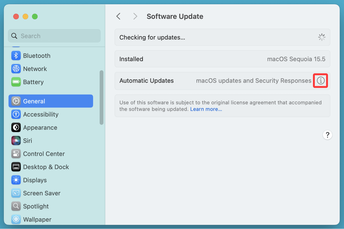Viewport: 344px width, 229px height.
Task: Click the forward navigation chevron
Action: pos(135,16)
